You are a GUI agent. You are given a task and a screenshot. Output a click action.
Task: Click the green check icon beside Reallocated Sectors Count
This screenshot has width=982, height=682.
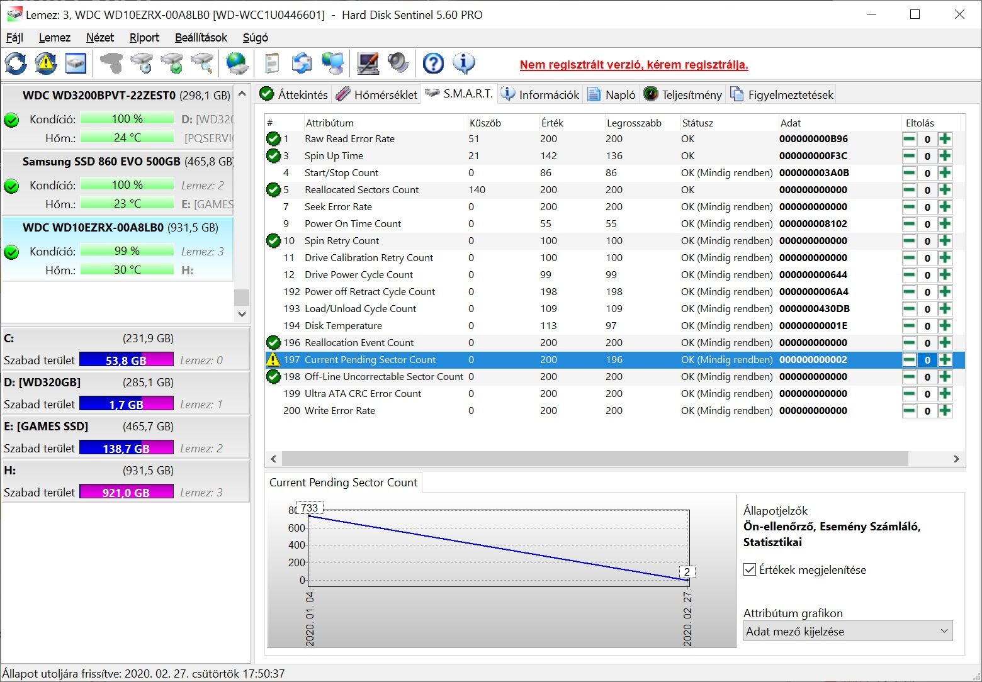coord(273,190)
